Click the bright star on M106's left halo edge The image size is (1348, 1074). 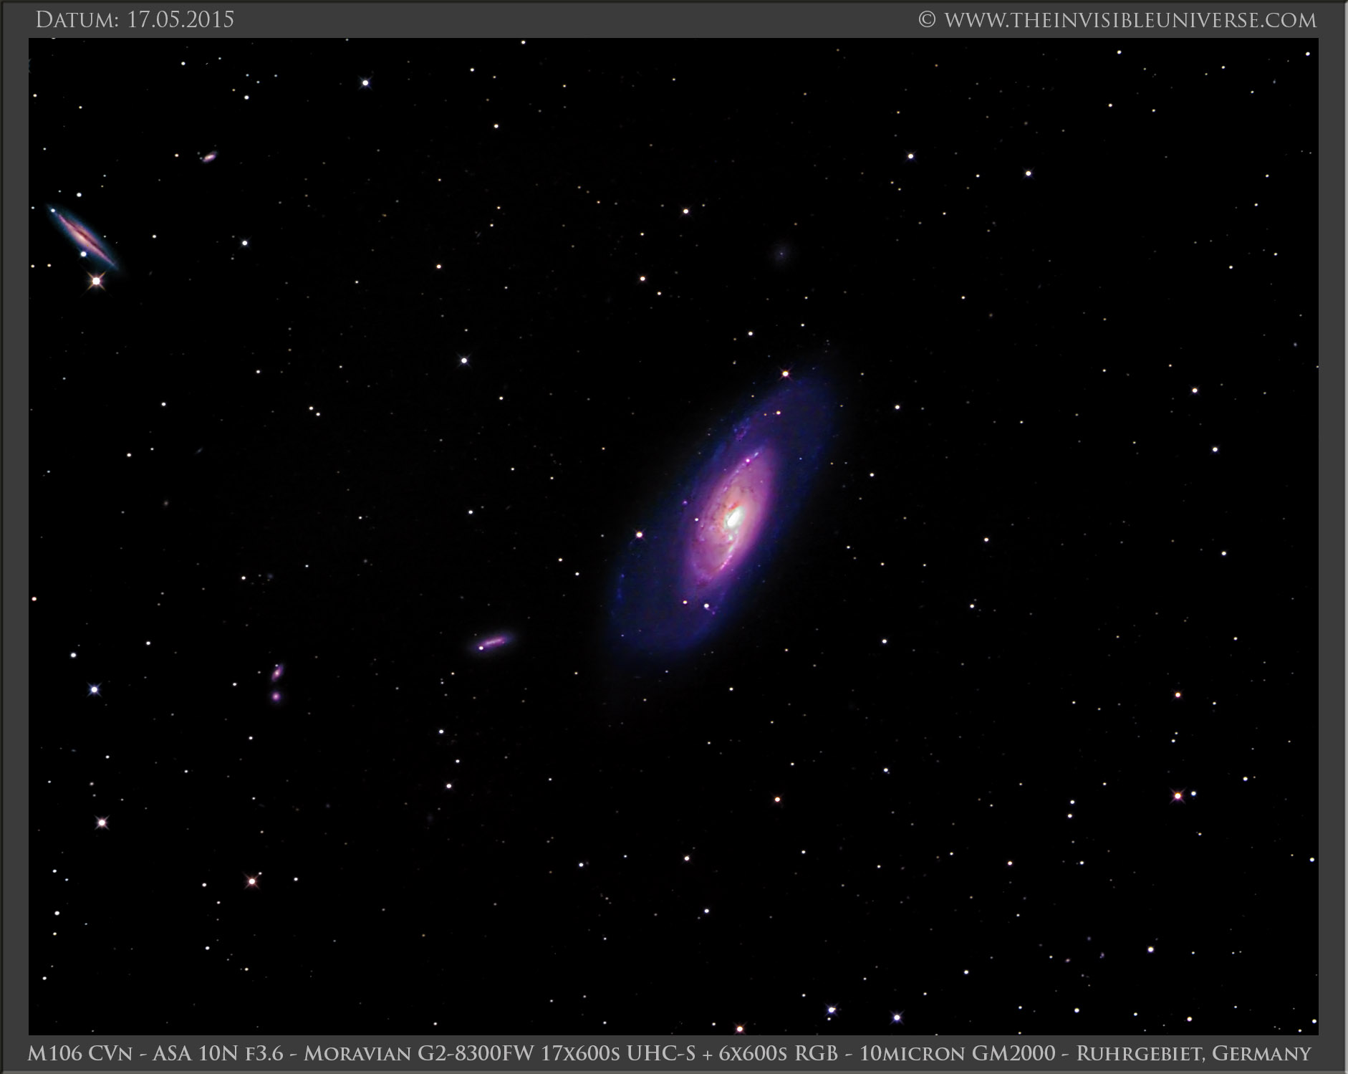(639, 534)
